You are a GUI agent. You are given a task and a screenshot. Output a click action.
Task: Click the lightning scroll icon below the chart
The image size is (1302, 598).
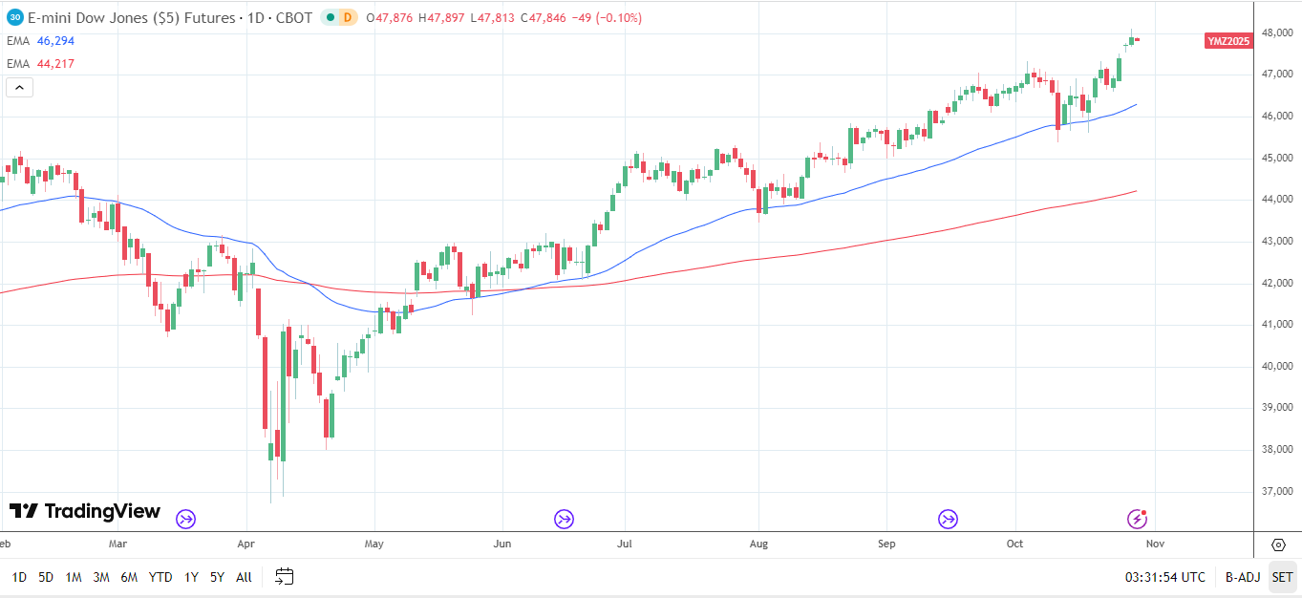point(1137,519)
